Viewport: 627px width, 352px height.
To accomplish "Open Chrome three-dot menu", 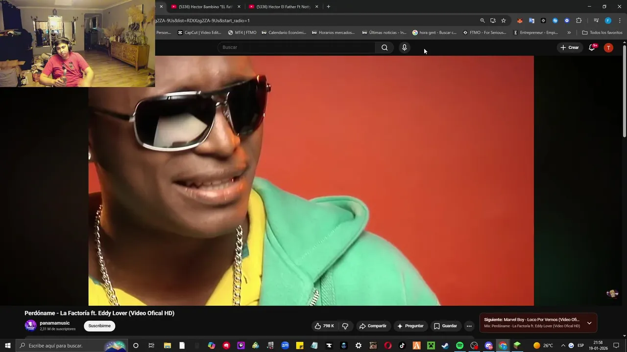I will [x=620, y=21].
